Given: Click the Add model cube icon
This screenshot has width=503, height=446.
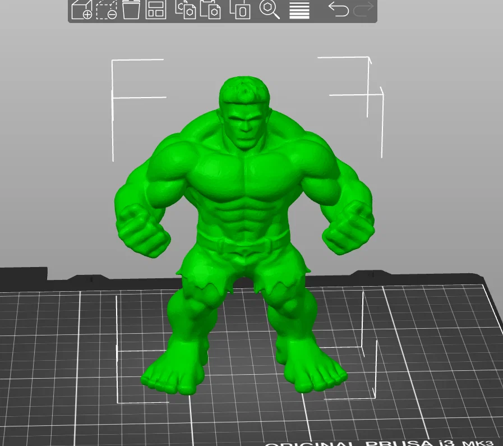Looking at the screenshot, I should click(x=81, y=10).
